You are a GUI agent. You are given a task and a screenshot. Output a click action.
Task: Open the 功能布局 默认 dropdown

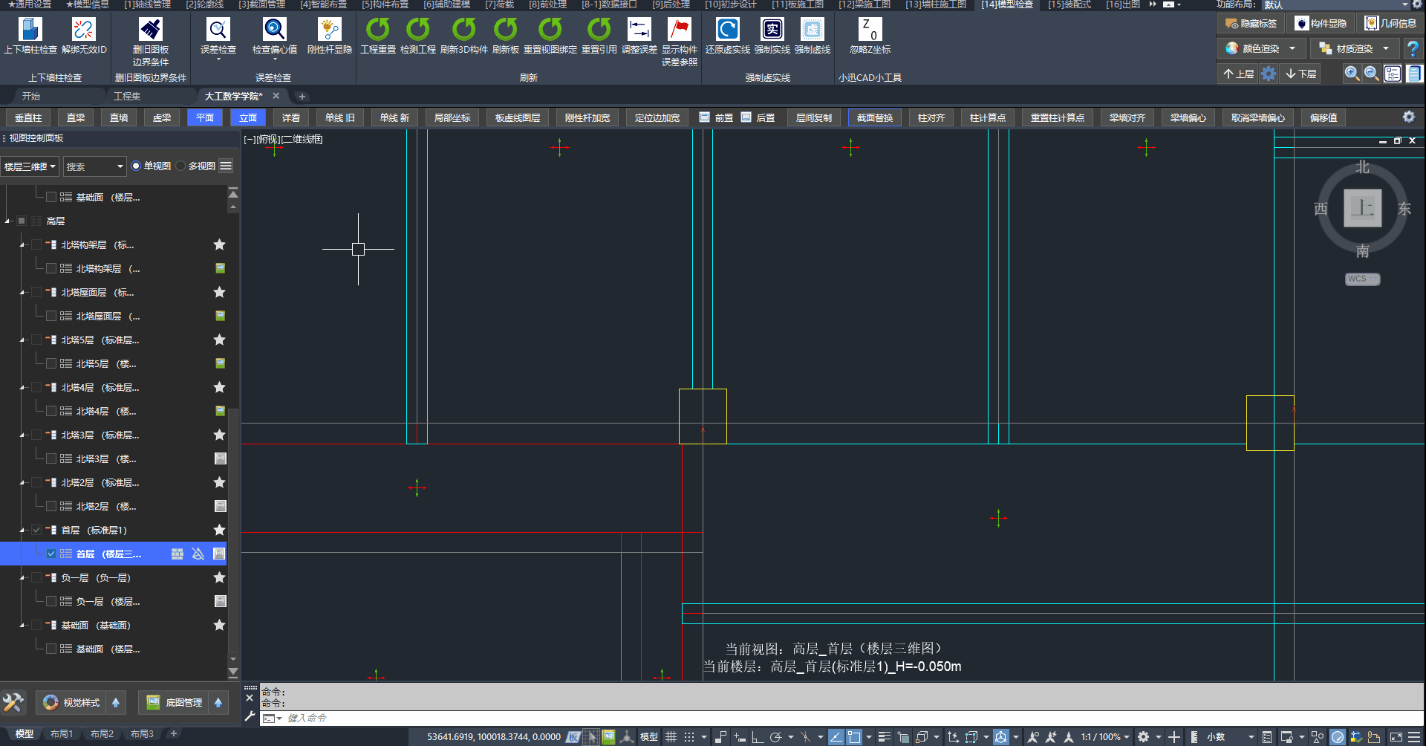pos(1335,4)
